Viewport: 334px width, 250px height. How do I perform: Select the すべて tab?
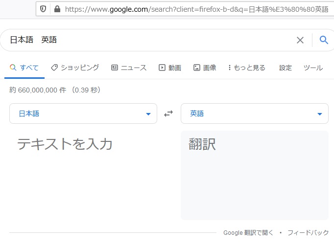(24, 68)
